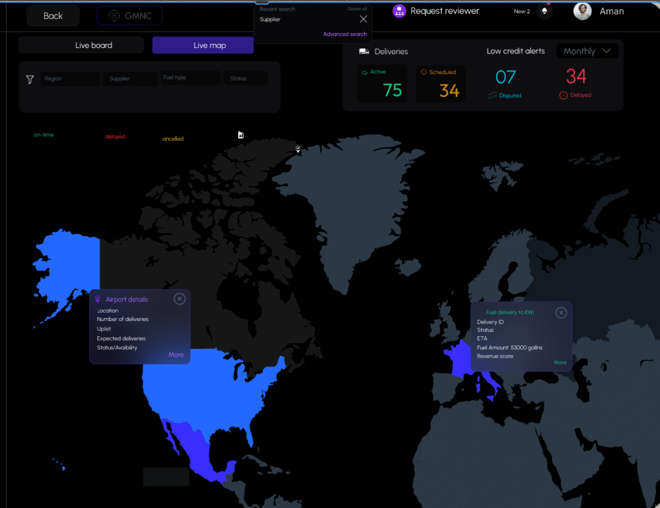This screenshot has width=660, height=508.
Task: Click the Delayed clock icon
Action: point(563,95)
